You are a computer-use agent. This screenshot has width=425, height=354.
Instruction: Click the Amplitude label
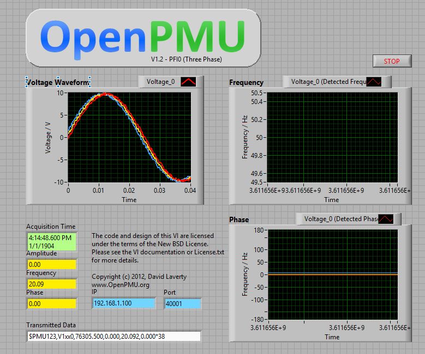pos(41,253)
